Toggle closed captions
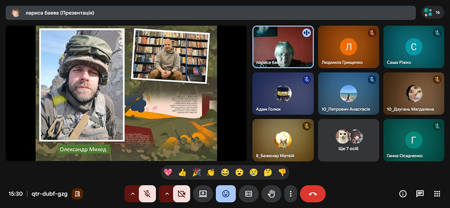The height and width of the screenshot is (208, 450). pos(248,194)
